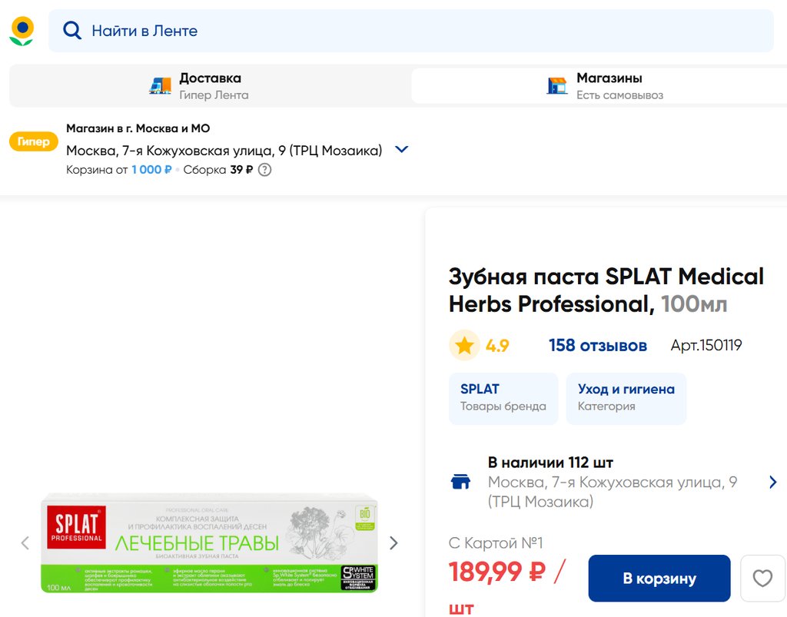Switch to the Доставка tab
This screenshot has height=617, width=787.
[x=211, y=86]
